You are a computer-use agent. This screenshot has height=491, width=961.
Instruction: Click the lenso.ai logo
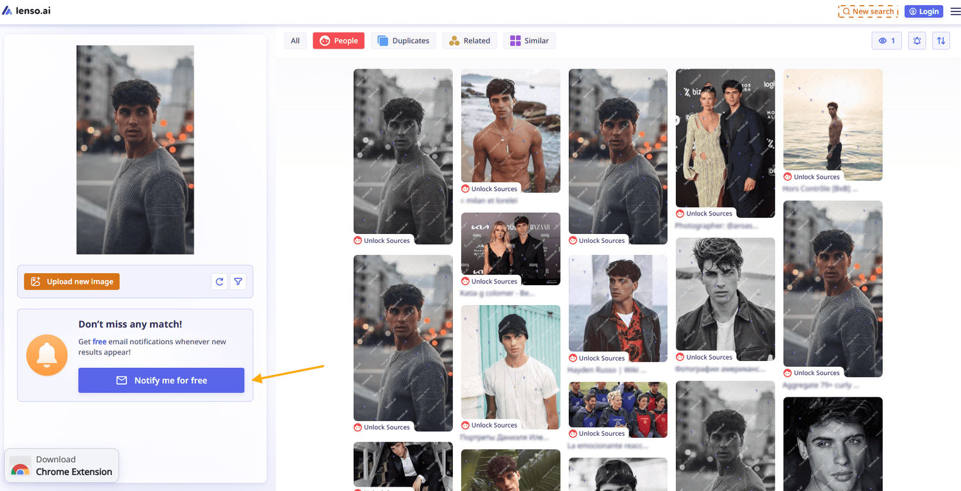point(26,10)
